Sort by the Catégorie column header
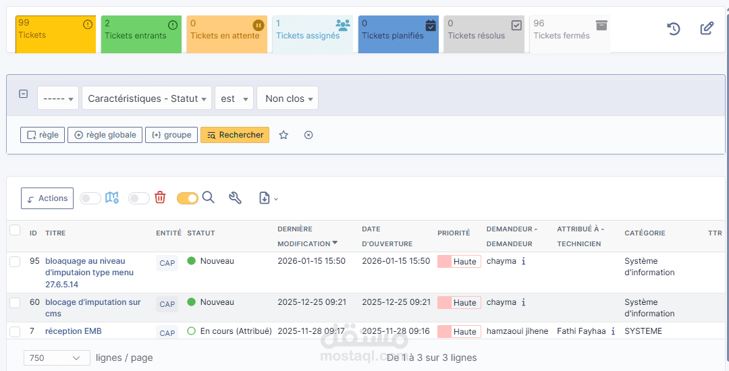Viewport: 729px width, 371px height. (645, 233)
